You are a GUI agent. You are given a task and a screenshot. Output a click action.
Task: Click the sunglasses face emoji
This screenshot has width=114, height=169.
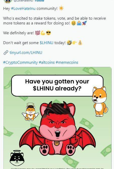tap(48, 33)
